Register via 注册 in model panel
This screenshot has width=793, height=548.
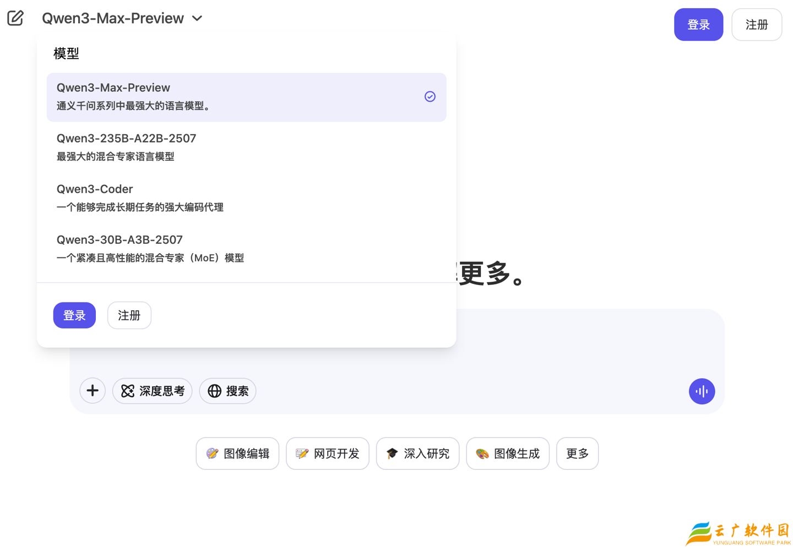129,315
